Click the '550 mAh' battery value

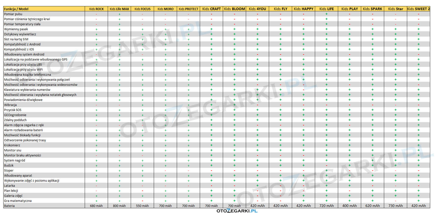(142, 206)
